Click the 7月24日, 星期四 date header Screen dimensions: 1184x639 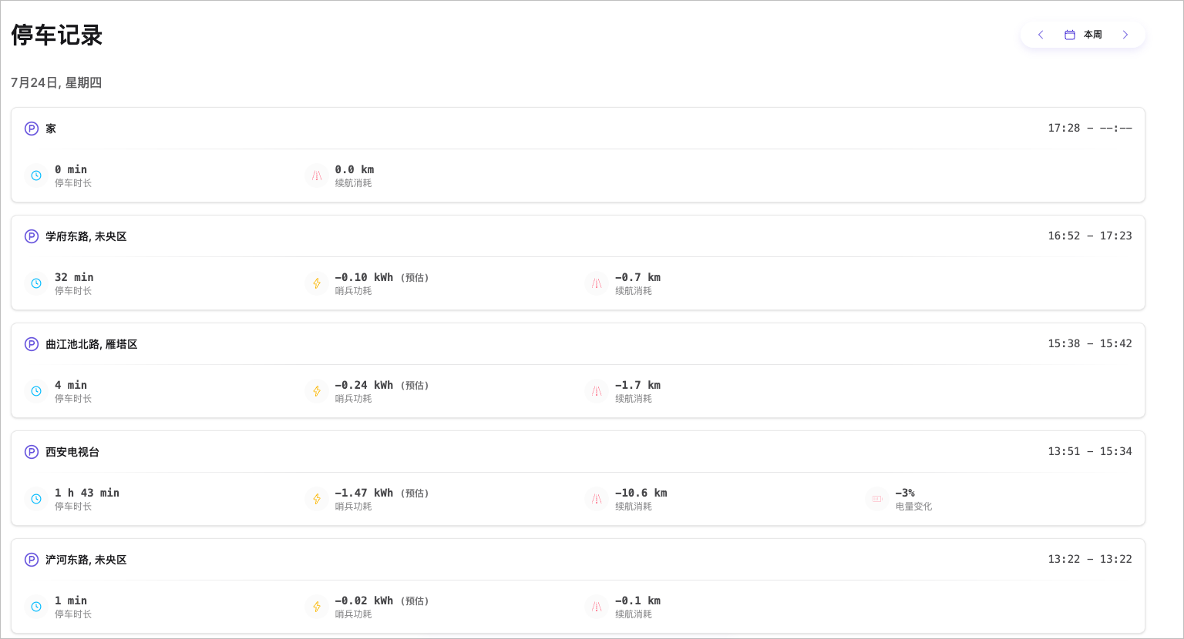(56, 82)
